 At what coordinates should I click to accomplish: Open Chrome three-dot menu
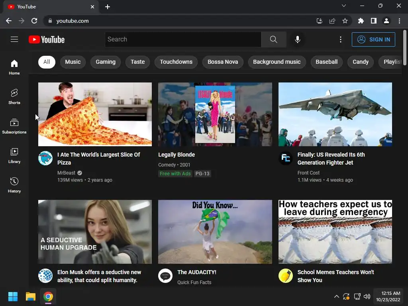point(399,21)
